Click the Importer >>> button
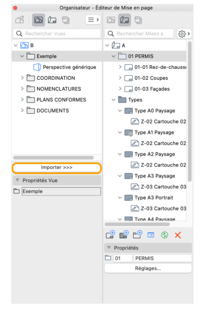Screen dimensions: 202x314 [57, 168]
